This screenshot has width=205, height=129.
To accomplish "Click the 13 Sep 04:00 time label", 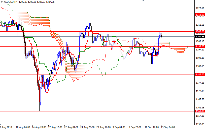I will click(x=168, y=127).
